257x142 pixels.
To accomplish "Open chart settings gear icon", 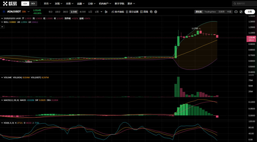I will 156,12.
